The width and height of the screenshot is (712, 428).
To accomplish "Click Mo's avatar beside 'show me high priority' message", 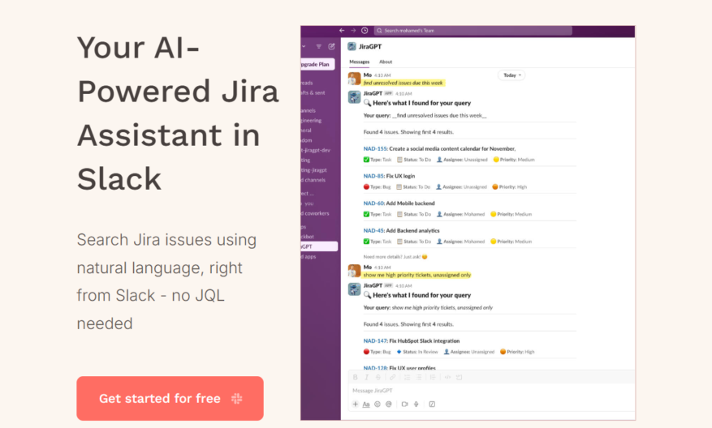I will [354, 271].
